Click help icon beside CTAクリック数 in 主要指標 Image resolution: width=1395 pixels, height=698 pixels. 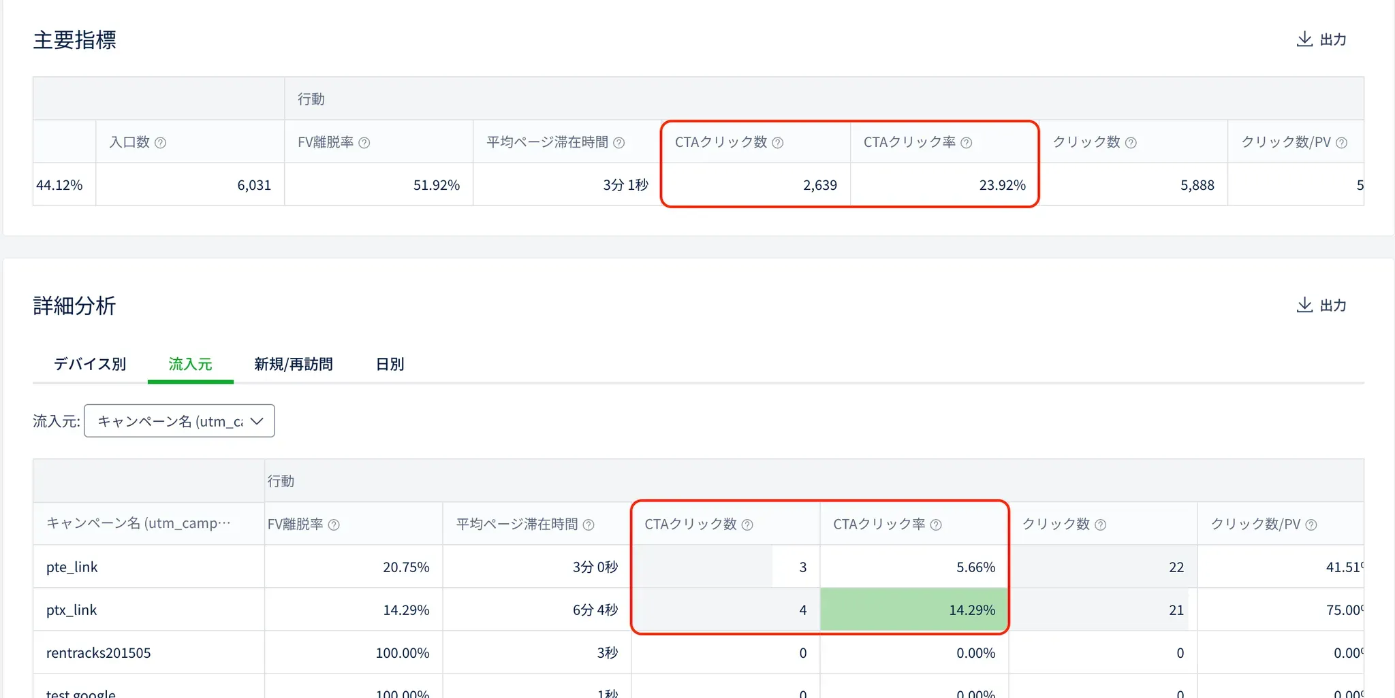point(777,143)
